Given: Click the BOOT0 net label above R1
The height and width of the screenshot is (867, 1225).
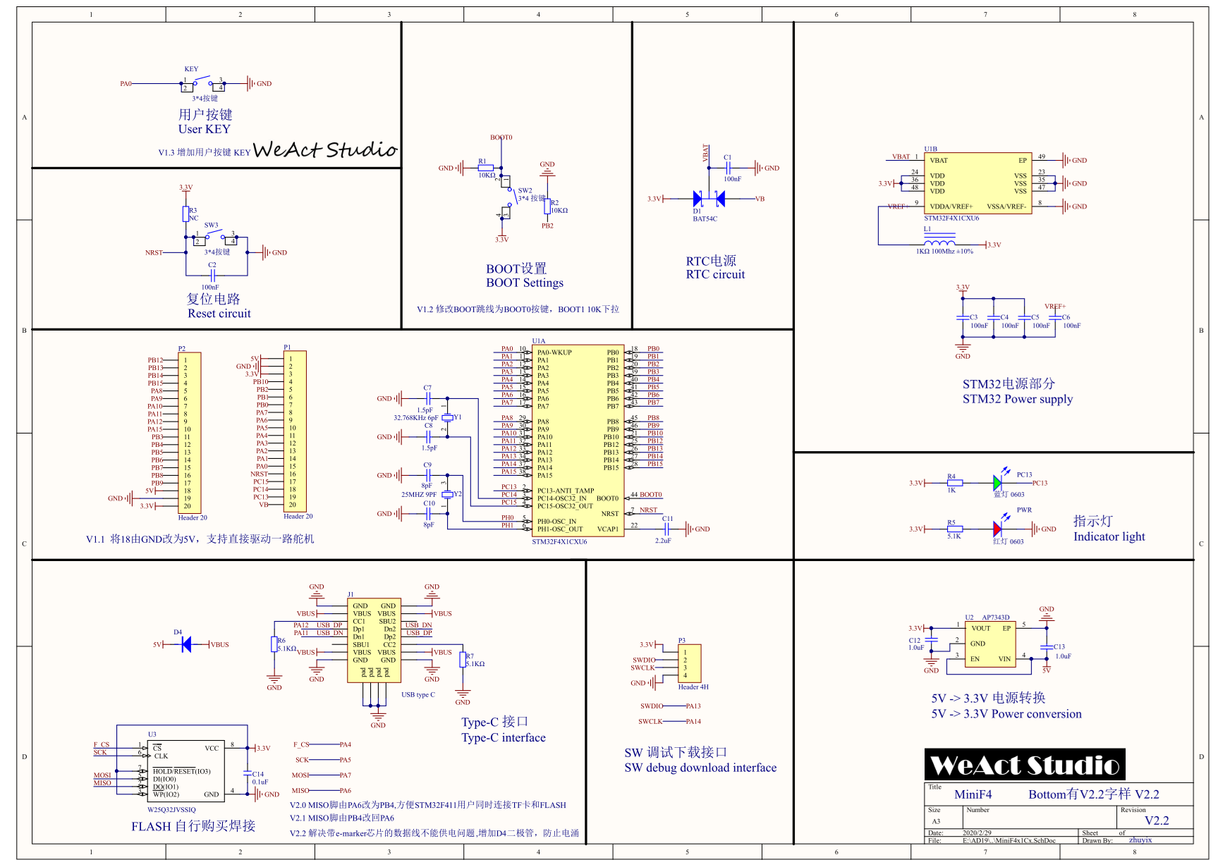Looking at the screenshot, I should [x=501, y=137].
